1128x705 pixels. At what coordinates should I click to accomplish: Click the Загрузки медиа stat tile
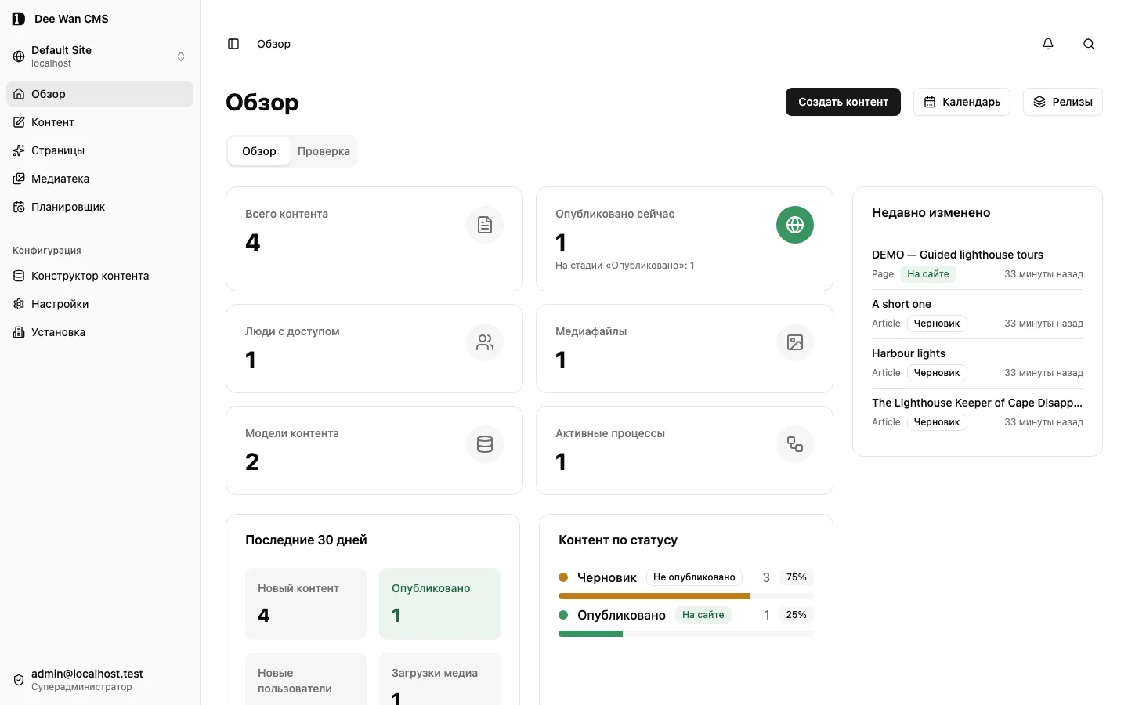[439, 679]
